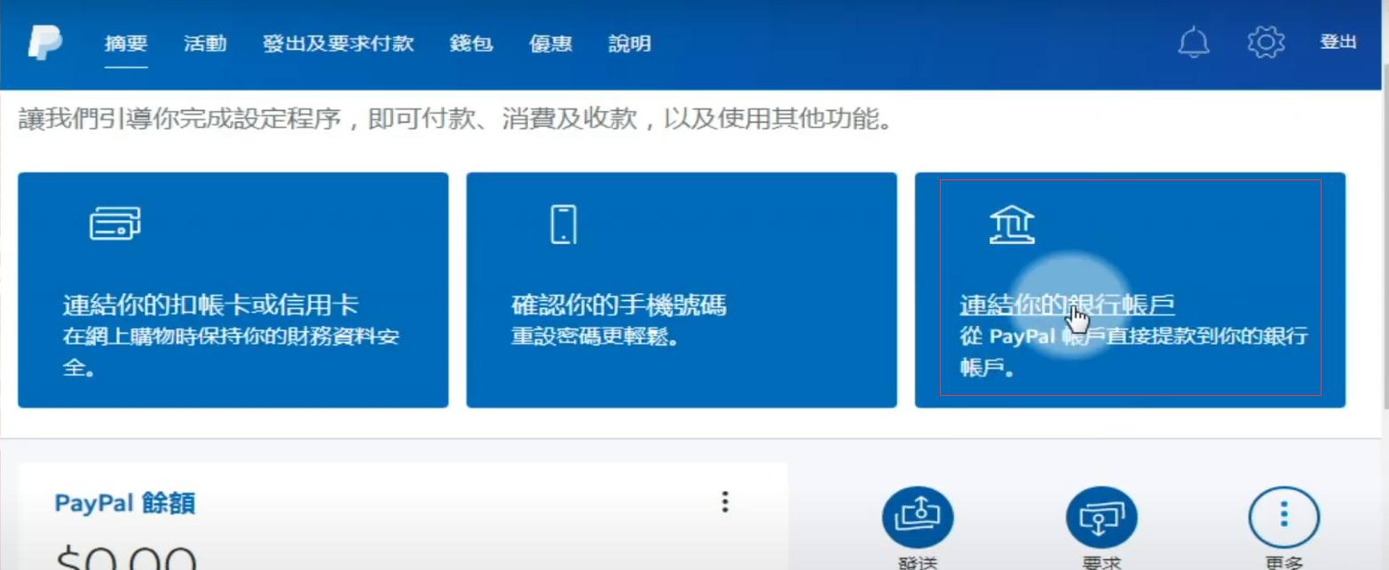Open account settings with the gear icon

[1267, 41]
